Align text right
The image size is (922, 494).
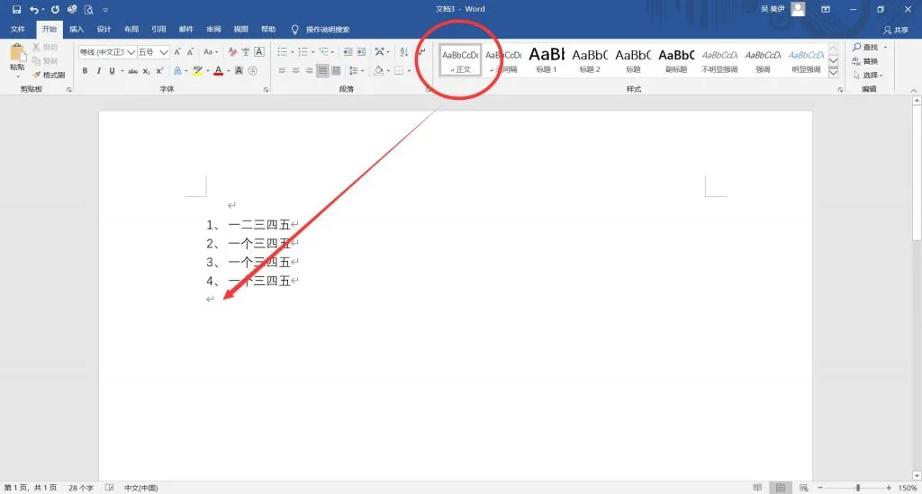point(310,70)
